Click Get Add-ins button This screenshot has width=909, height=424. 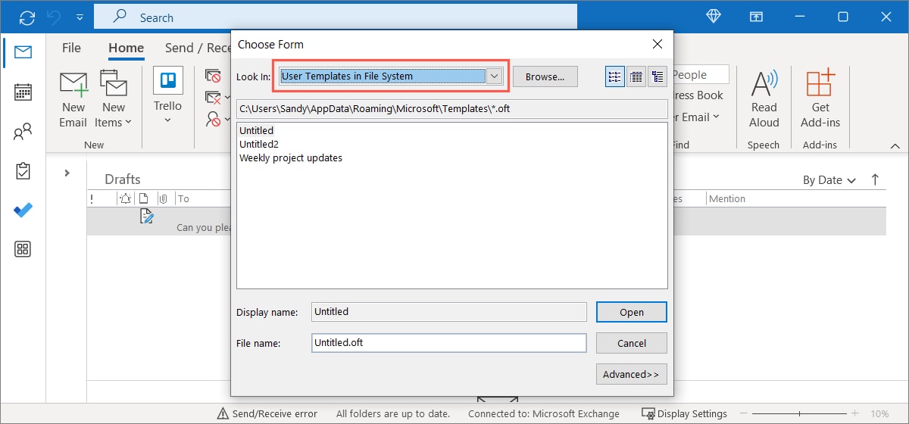point(820,99)
